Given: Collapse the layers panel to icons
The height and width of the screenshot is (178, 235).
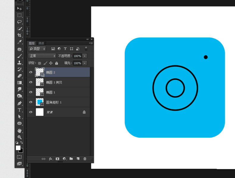Looking at the screenshot, I should 87,39.
